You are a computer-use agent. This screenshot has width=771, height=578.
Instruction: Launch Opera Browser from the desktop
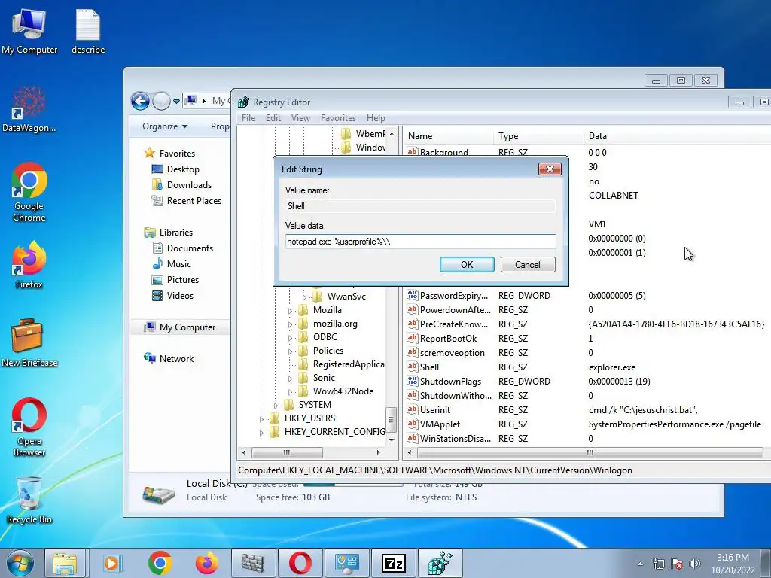[29, 427]
